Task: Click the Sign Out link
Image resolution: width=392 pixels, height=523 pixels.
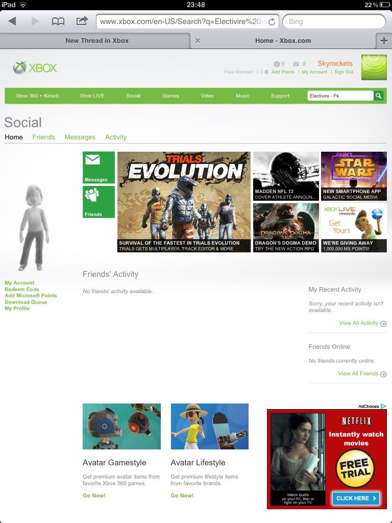Action: click(344, 72)
